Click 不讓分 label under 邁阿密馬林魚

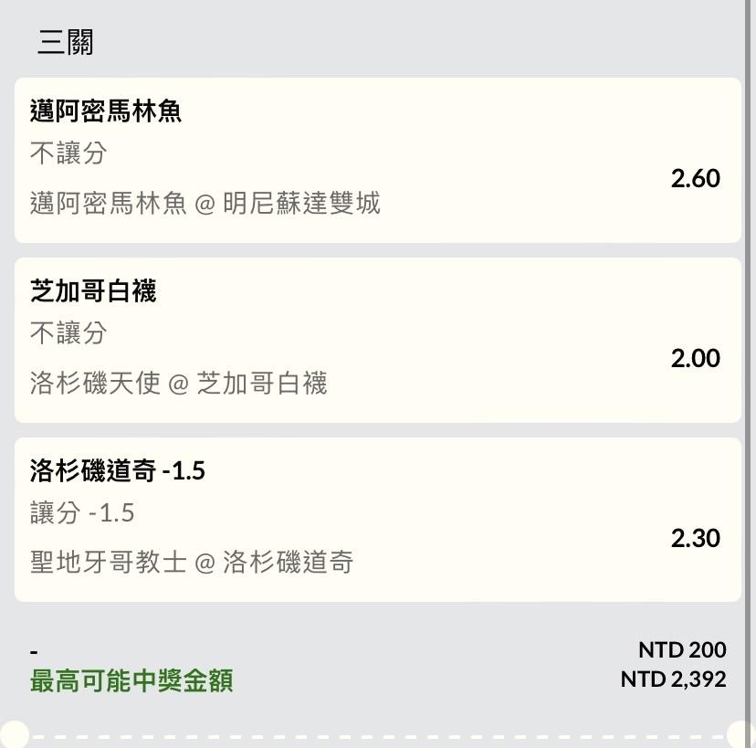coord(68,153)
